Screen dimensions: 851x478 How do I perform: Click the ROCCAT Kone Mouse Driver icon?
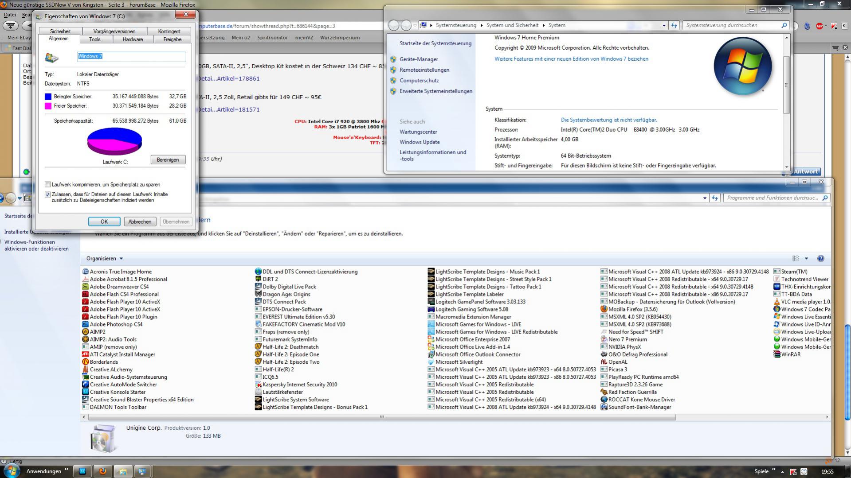click(604, 400)
